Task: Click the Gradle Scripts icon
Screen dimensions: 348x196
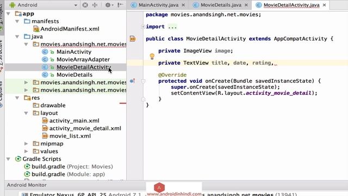Action: [x=18, y=159]
